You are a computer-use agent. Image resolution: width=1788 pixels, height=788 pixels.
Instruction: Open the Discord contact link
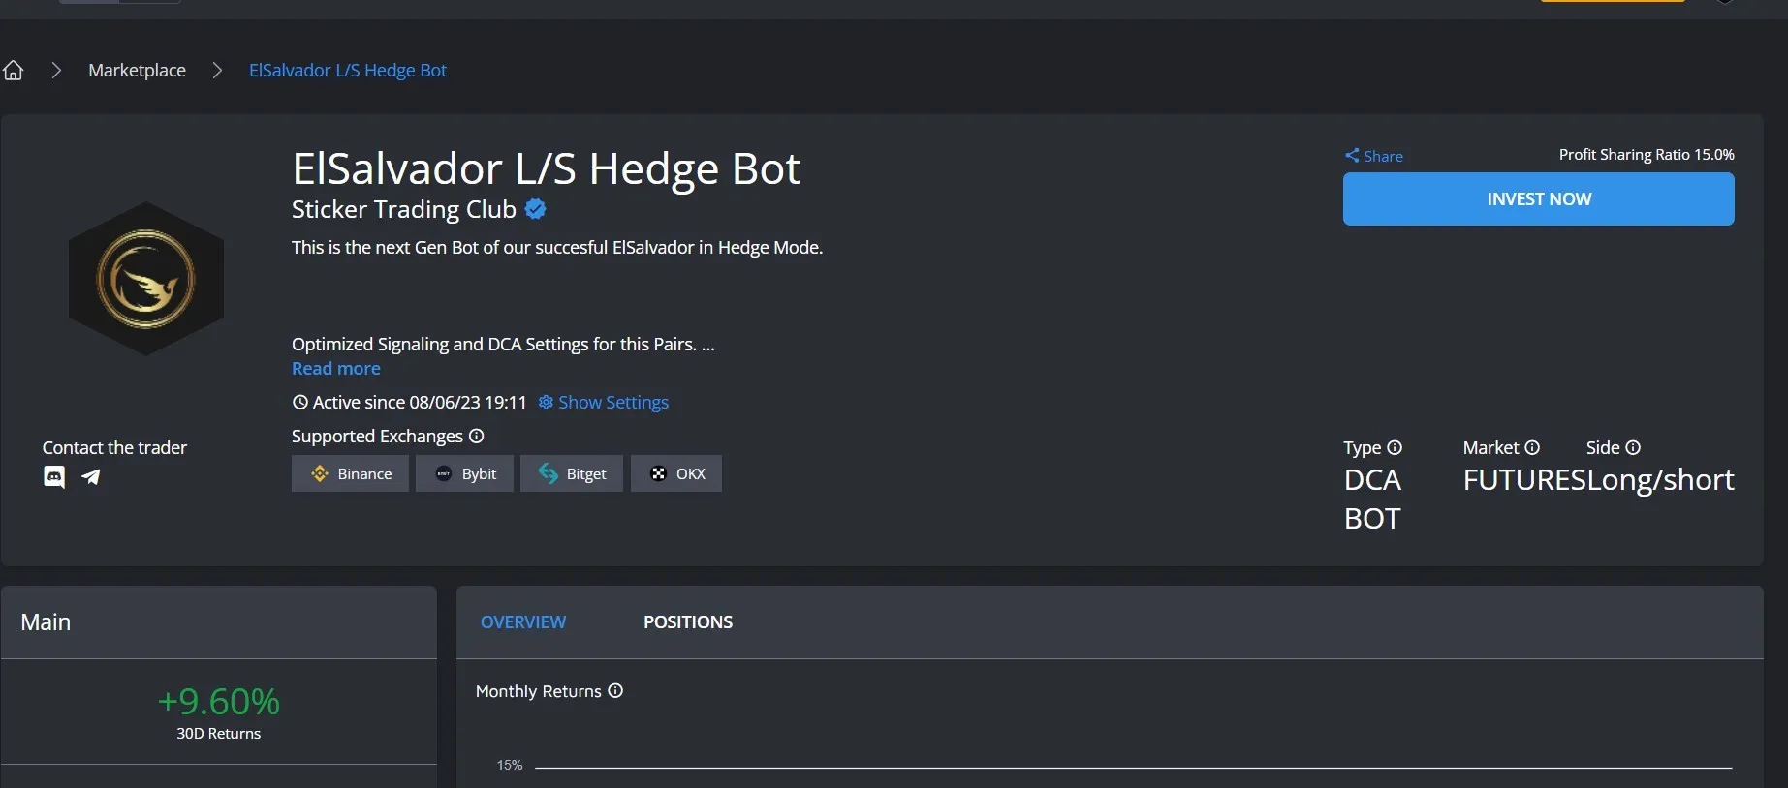pos(54,476)
